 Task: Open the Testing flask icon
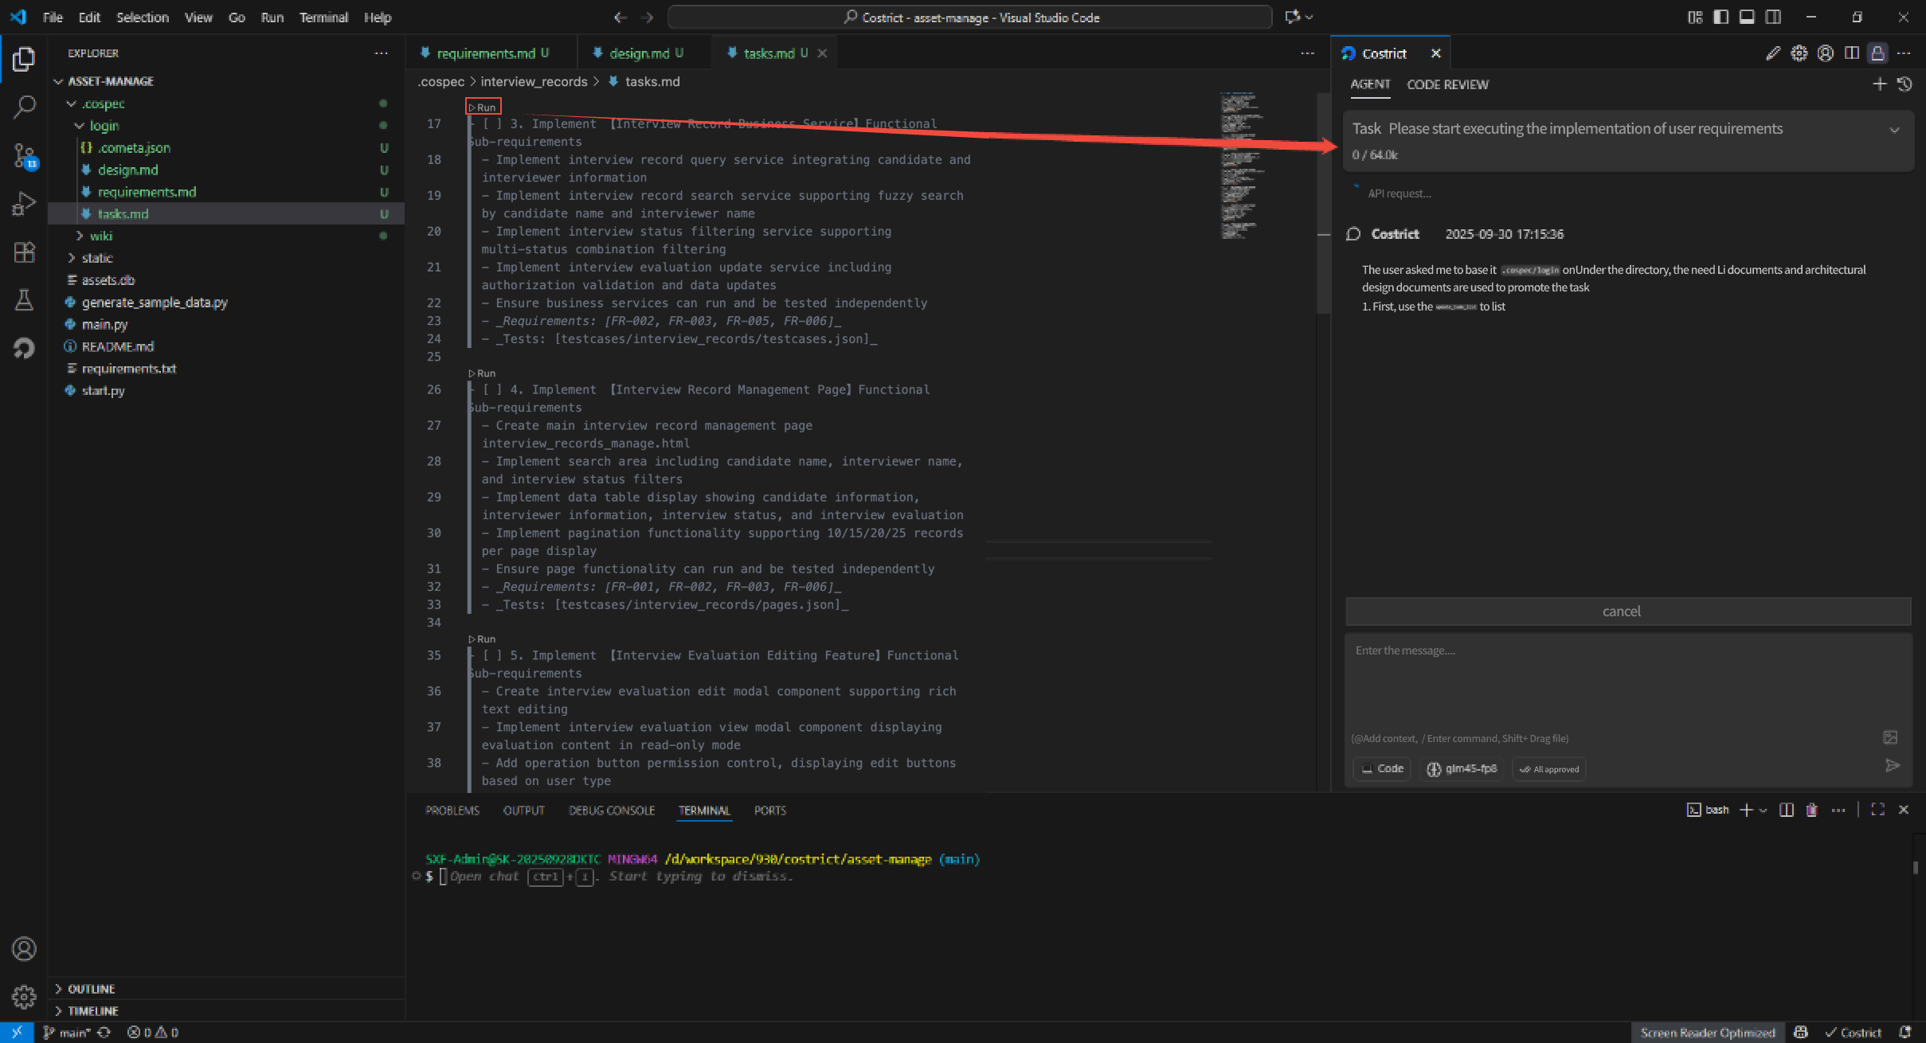[x=24, y=300]
